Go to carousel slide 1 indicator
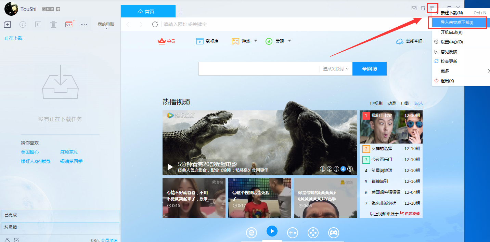 323,169
